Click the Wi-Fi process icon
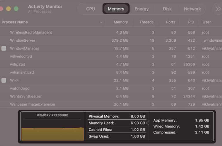This screenshot has width=222, height=146. 4,80
